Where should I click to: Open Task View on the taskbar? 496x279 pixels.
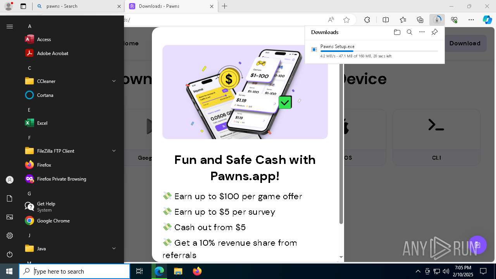click(139, 271)
